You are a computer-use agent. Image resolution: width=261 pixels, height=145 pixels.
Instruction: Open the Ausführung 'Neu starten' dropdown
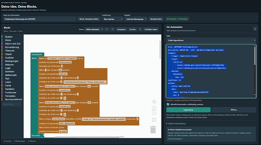[x=112, y=19]
